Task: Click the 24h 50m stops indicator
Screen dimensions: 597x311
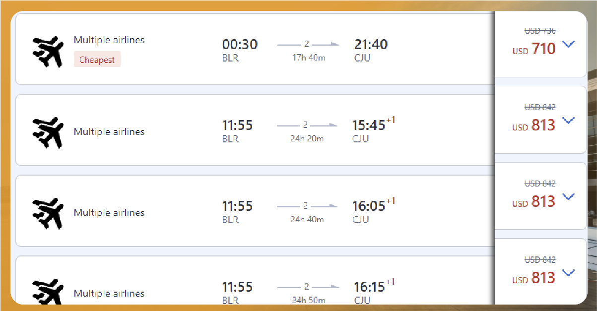Action: click(x=307, y=287)
